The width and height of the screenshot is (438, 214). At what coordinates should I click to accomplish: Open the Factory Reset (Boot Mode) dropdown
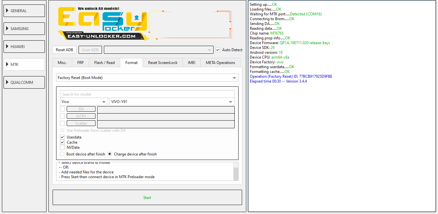coord(147,78)
